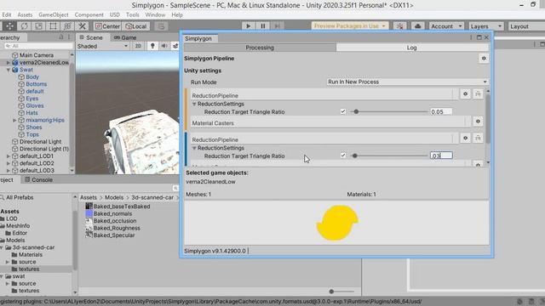Open the GameObject menu
The height and width of the screenshot is (306, 545).
[x=53, y=15]
